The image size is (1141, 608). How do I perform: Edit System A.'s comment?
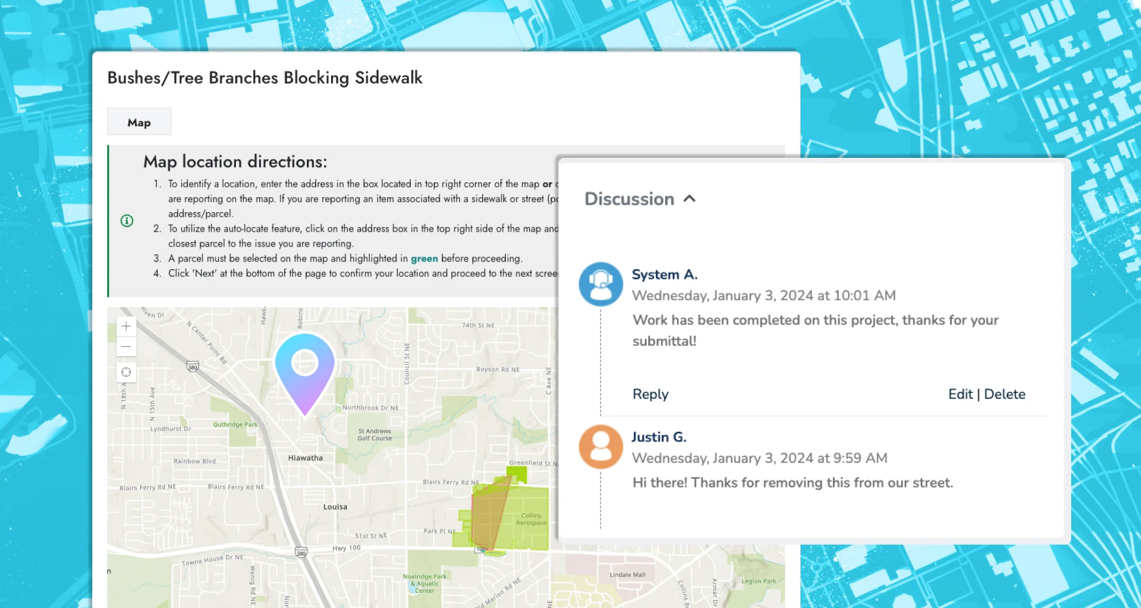960,394
